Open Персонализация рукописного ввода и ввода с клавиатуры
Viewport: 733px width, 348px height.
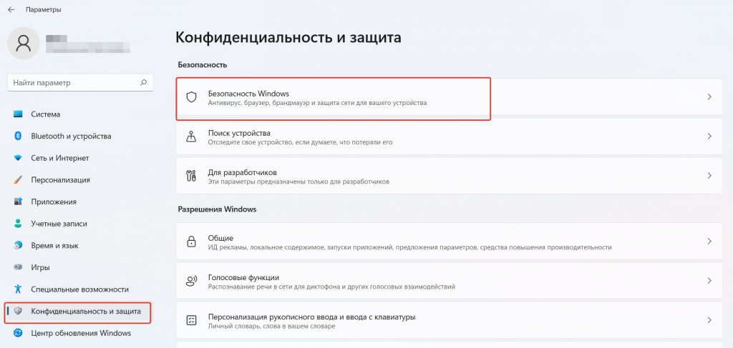(450, 320)
